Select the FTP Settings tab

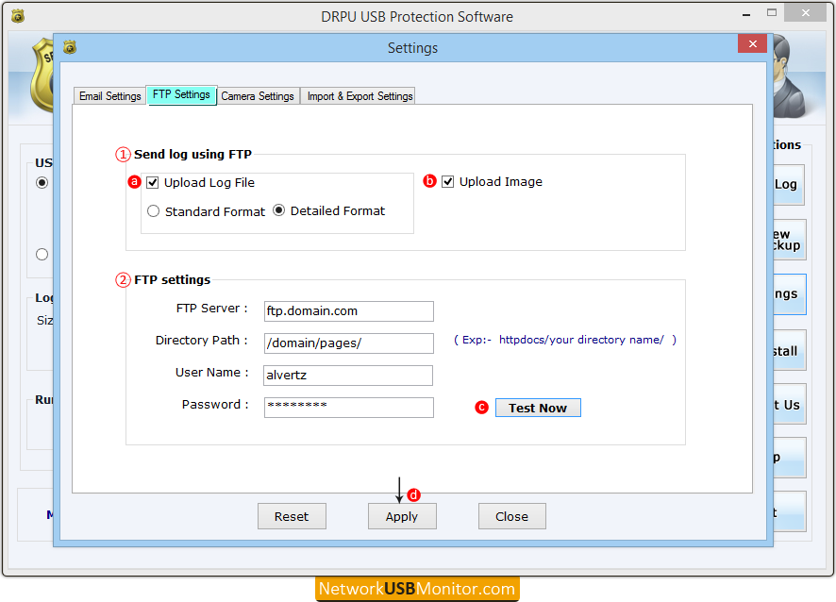181,95
